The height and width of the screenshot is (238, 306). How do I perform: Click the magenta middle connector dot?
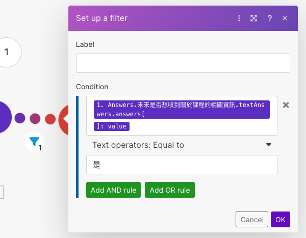[35, 119]
